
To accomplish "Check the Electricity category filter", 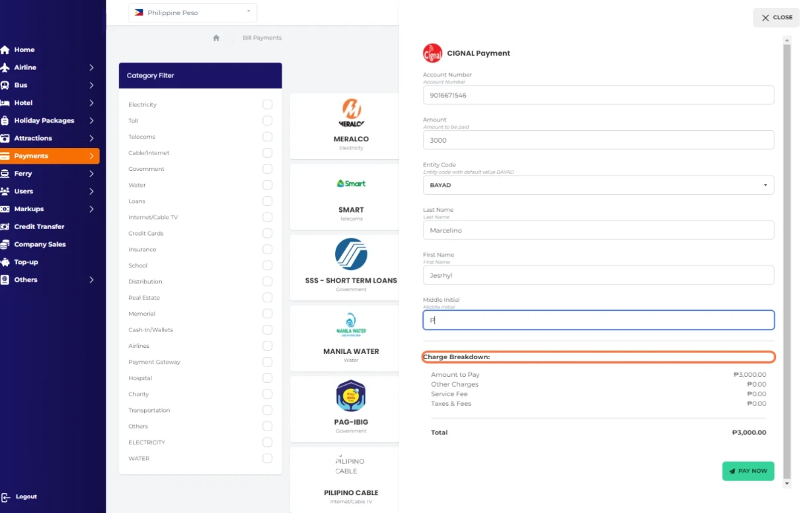I will tap(267, 104).
